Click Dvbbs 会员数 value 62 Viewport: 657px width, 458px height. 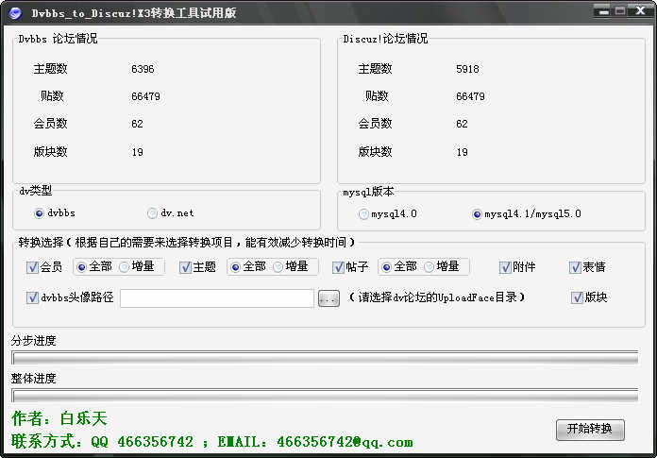[x=137, y=124]
